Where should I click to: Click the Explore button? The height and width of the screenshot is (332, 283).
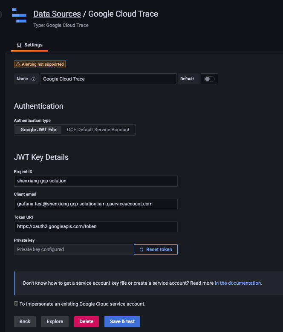[55, 321]
